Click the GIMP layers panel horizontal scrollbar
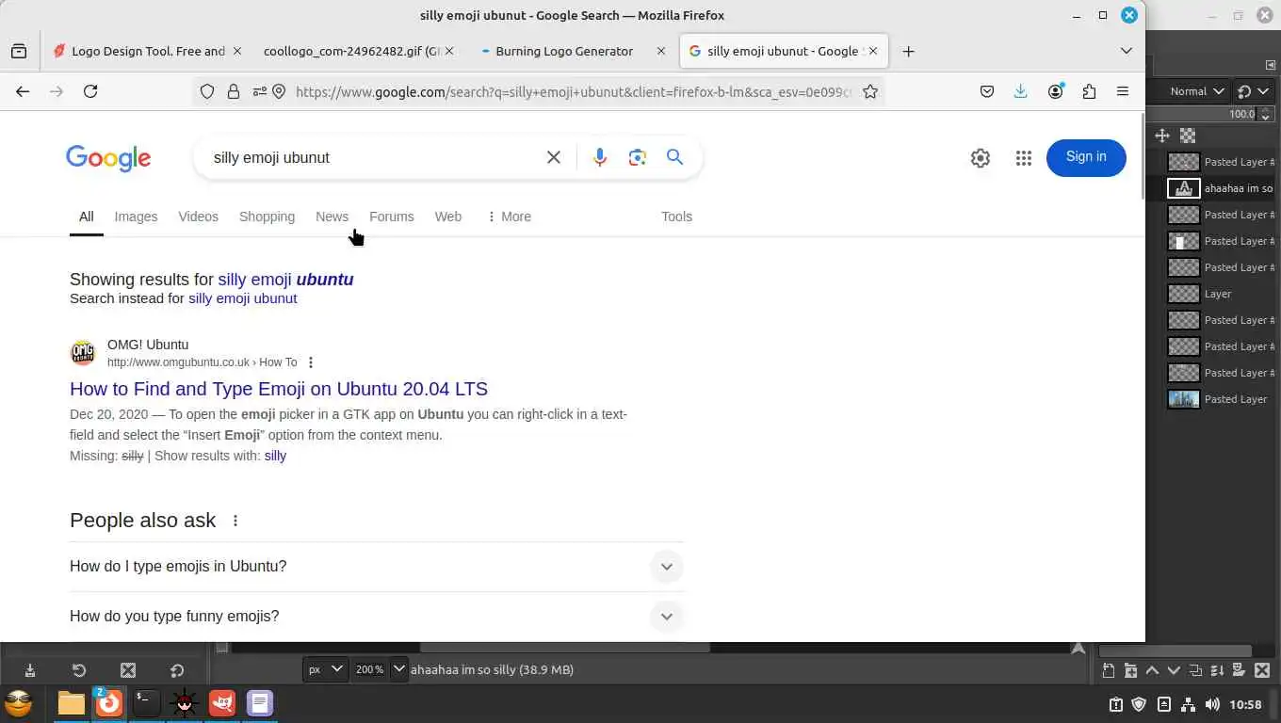 coord(1175,651)
